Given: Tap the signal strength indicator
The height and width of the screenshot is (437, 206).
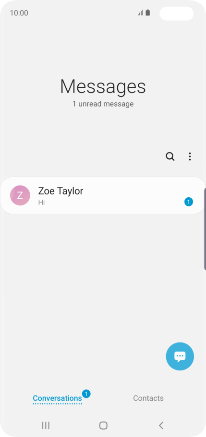Looking at the screenshot, I should pyautogui.click(x=141, y=13).
